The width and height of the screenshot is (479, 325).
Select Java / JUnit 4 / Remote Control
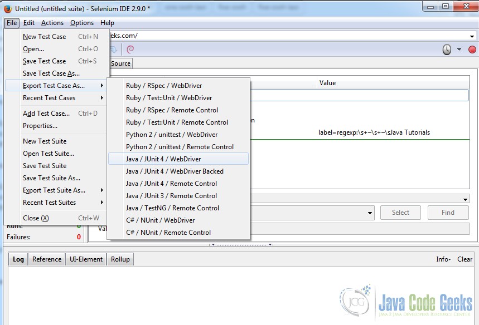(178, 184)
